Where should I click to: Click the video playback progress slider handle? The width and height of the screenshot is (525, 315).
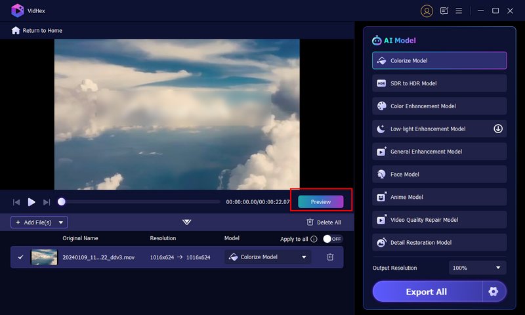tap(62, 202)
